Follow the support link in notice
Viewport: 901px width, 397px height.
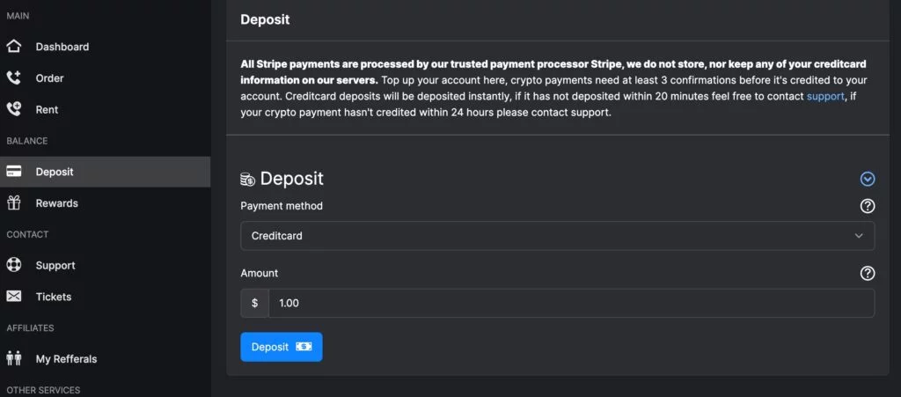825,96
